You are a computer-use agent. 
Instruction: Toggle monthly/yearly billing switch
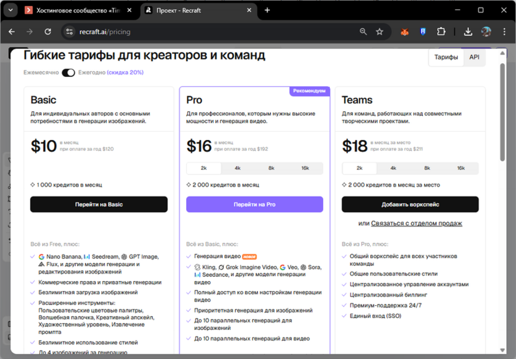[x=68, y=72]
